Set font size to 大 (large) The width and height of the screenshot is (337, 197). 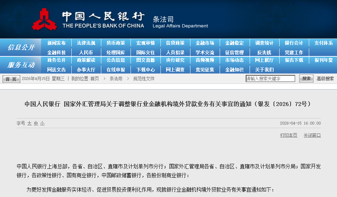click(x=30, y=123)
